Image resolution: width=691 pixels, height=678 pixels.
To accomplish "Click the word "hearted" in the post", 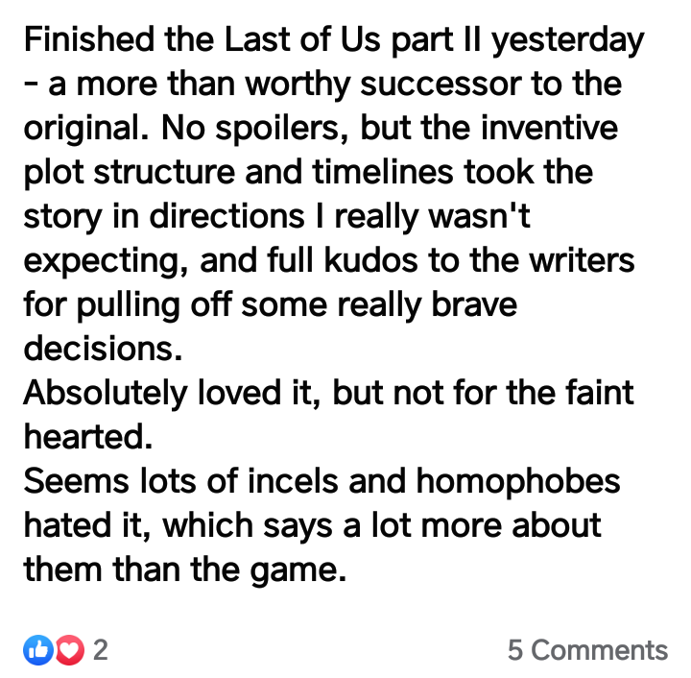I will 88,438.
